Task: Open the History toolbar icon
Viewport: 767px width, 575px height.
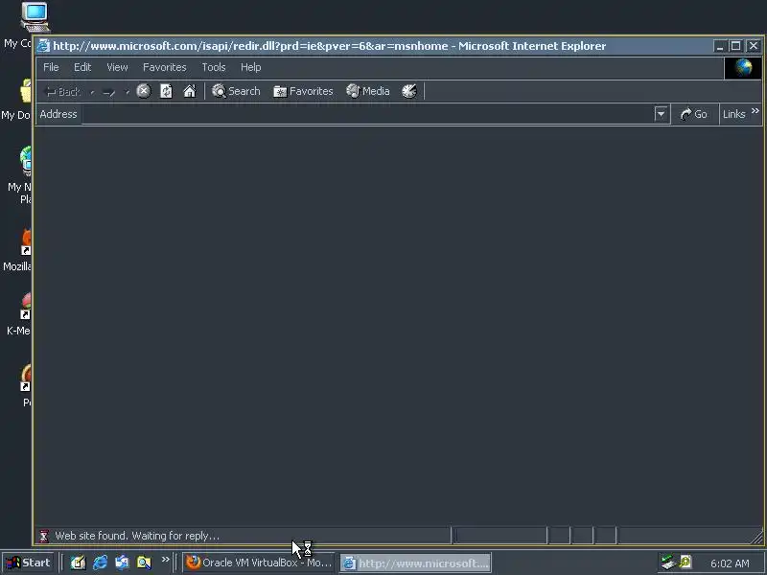Action: (409, 91)
